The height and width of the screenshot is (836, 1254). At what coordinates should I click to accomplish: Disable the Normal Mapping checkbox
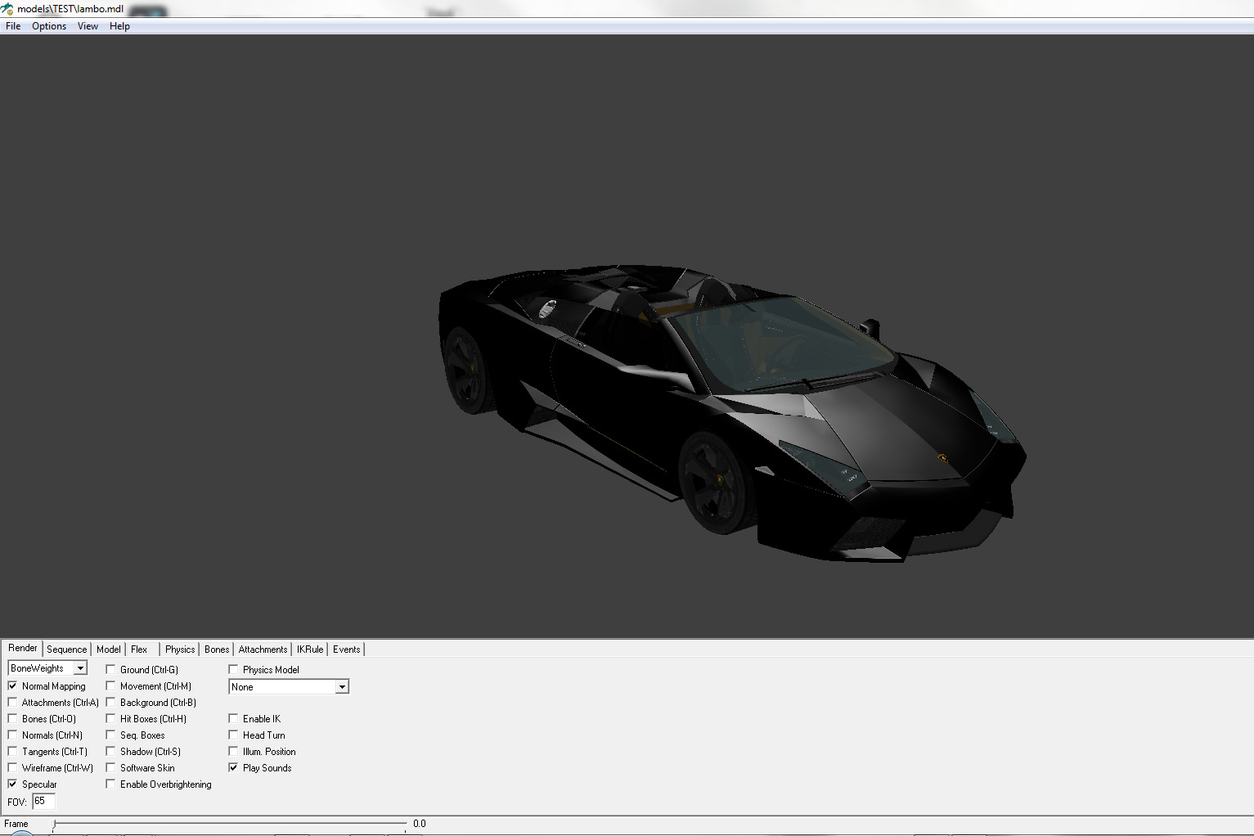(x=13, y=686)
